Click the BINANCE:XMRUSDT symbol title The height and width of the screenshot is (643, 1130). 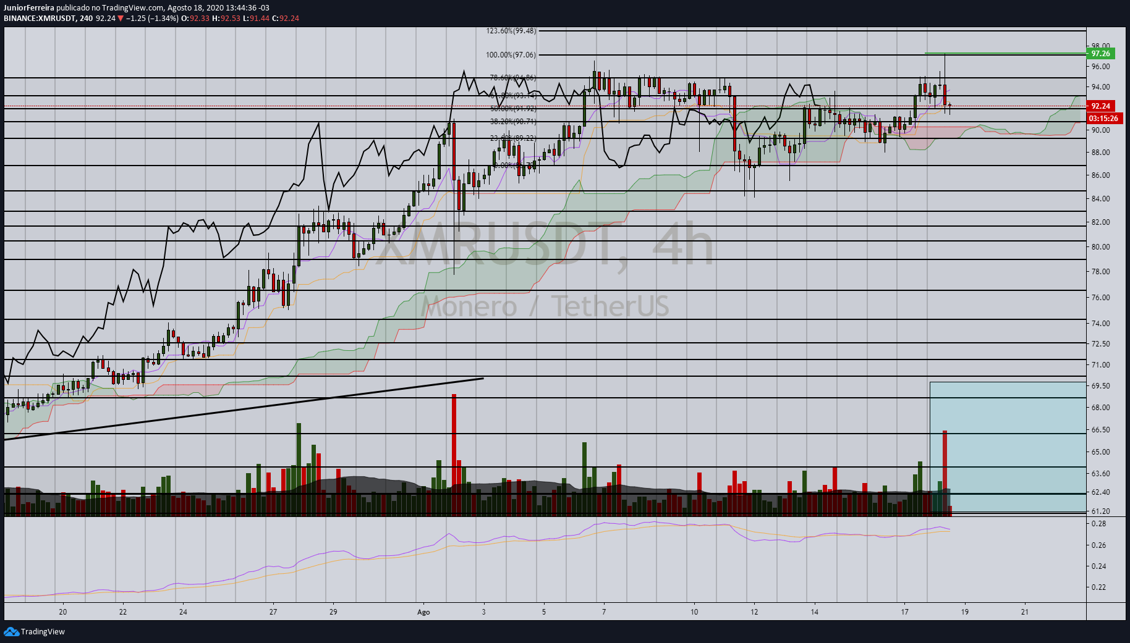(x=40, y=19)
